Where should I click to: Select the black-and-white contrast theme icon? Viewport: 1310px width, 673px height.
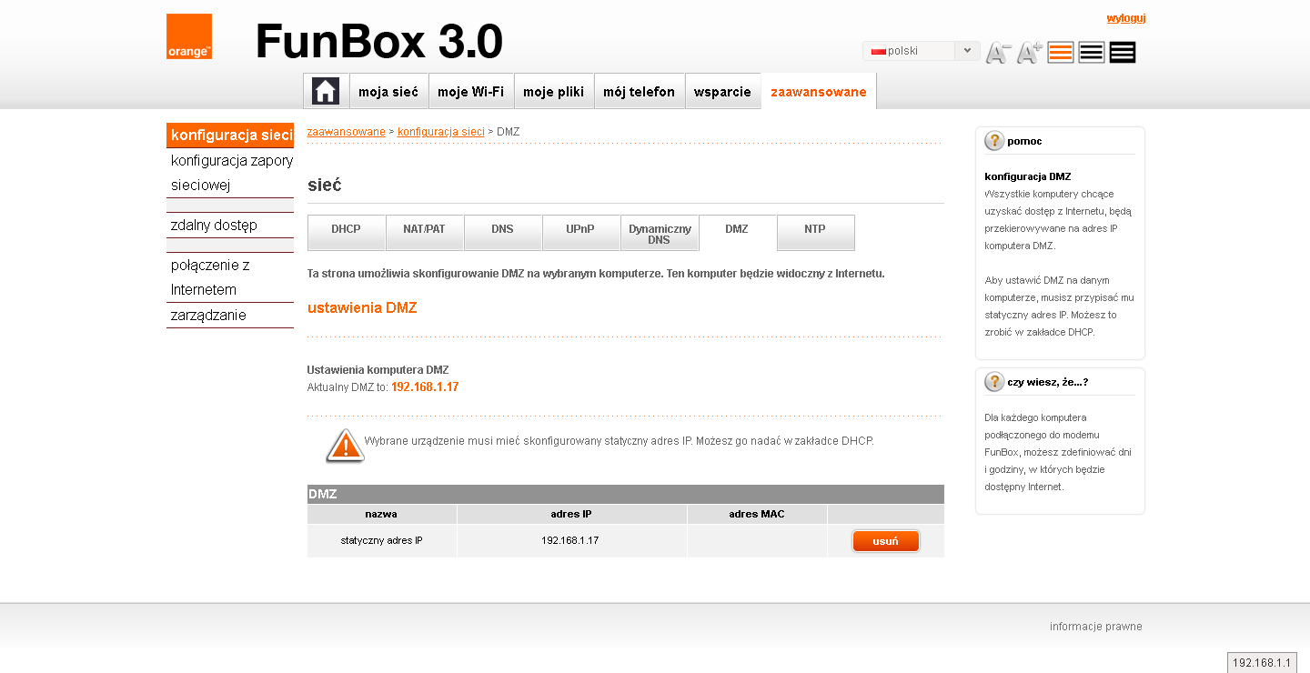click(x=1092, y=53)
